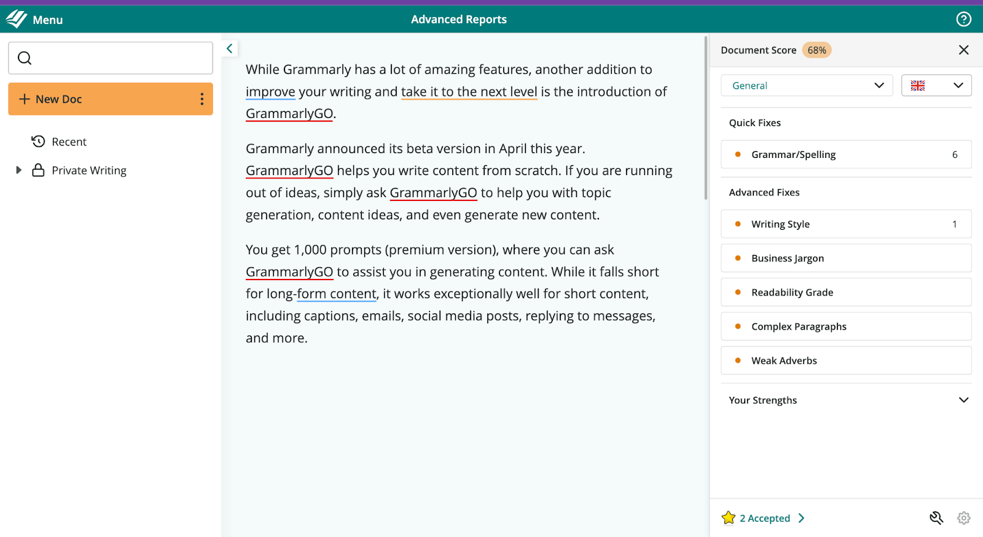Image resolution: width=983 pixels, height=537 pixels.
Task: Click the UK flag language icon
Action: (x=918, y=85)
